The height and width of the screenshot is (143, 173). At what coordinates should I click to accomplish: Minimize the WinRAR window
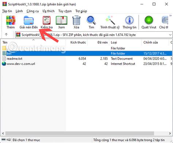pyautogui.click(x=142, y=4)
